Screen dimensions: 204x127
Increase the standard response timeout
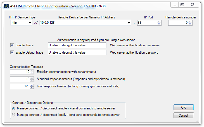pos(32,78)
